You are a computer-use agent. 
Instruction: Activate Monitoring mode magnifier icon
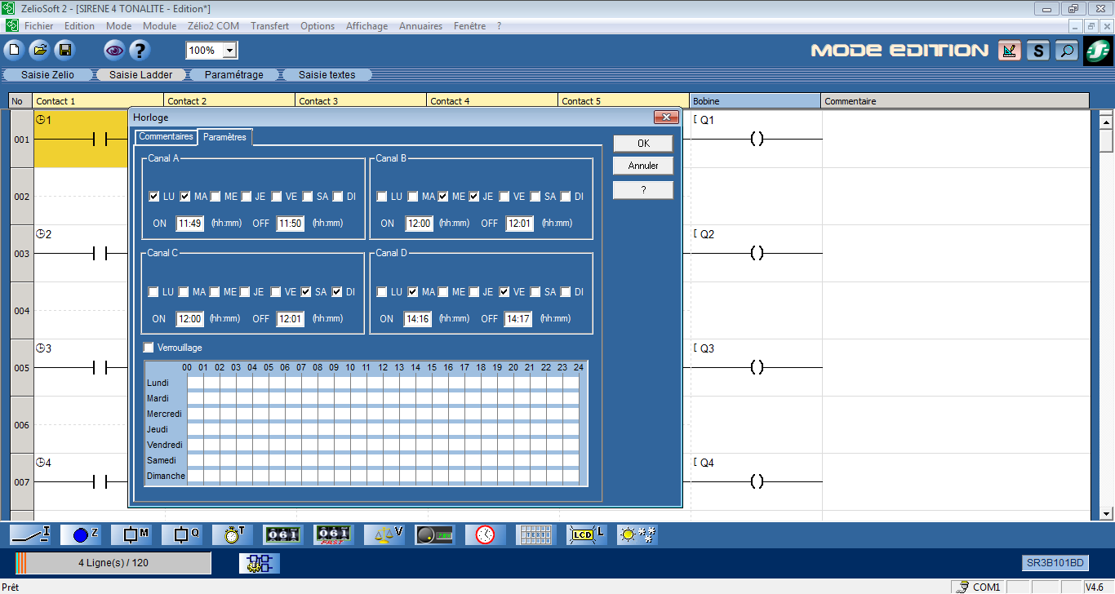[1066, 51]
